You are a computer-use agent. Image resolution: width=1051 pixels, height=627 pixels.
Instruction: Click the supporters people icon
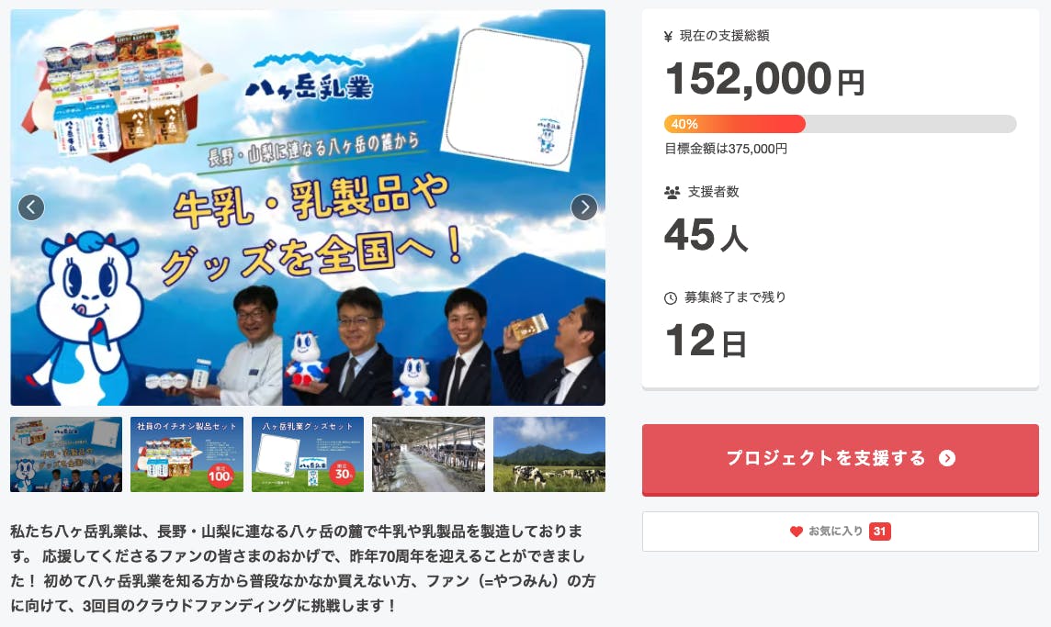672,193
